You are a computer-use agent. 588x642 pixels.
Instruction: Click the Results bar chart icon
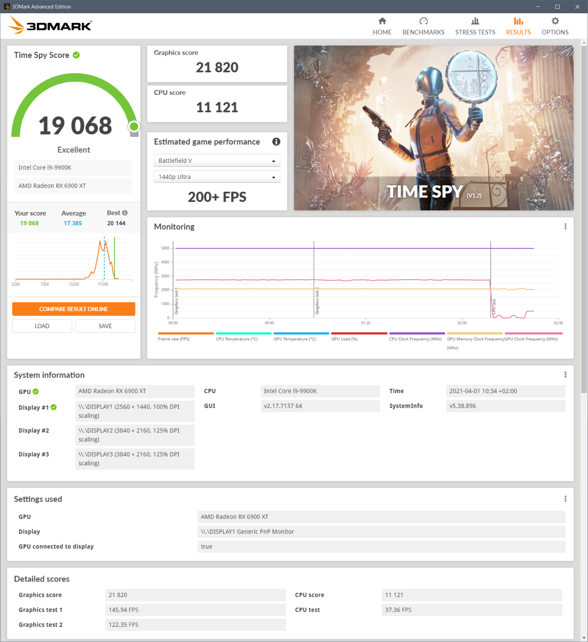click(518, 21)
